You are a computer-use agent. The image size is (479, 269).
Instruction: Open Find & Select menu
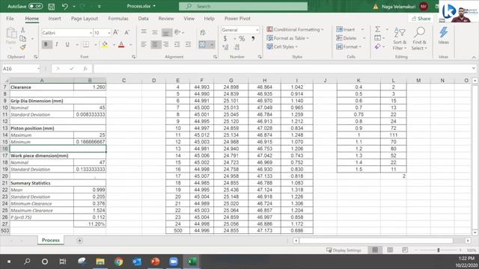click(419, 39)
